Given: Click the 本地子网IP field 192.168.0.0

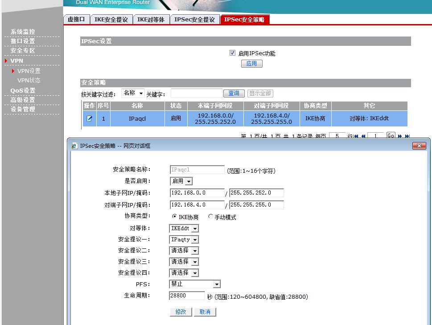Looking at the screenshot, I should (x=197, y=193).
